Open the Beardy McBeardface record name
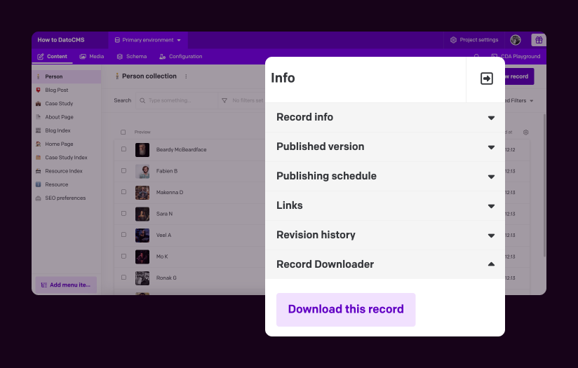 coord(182,149)
